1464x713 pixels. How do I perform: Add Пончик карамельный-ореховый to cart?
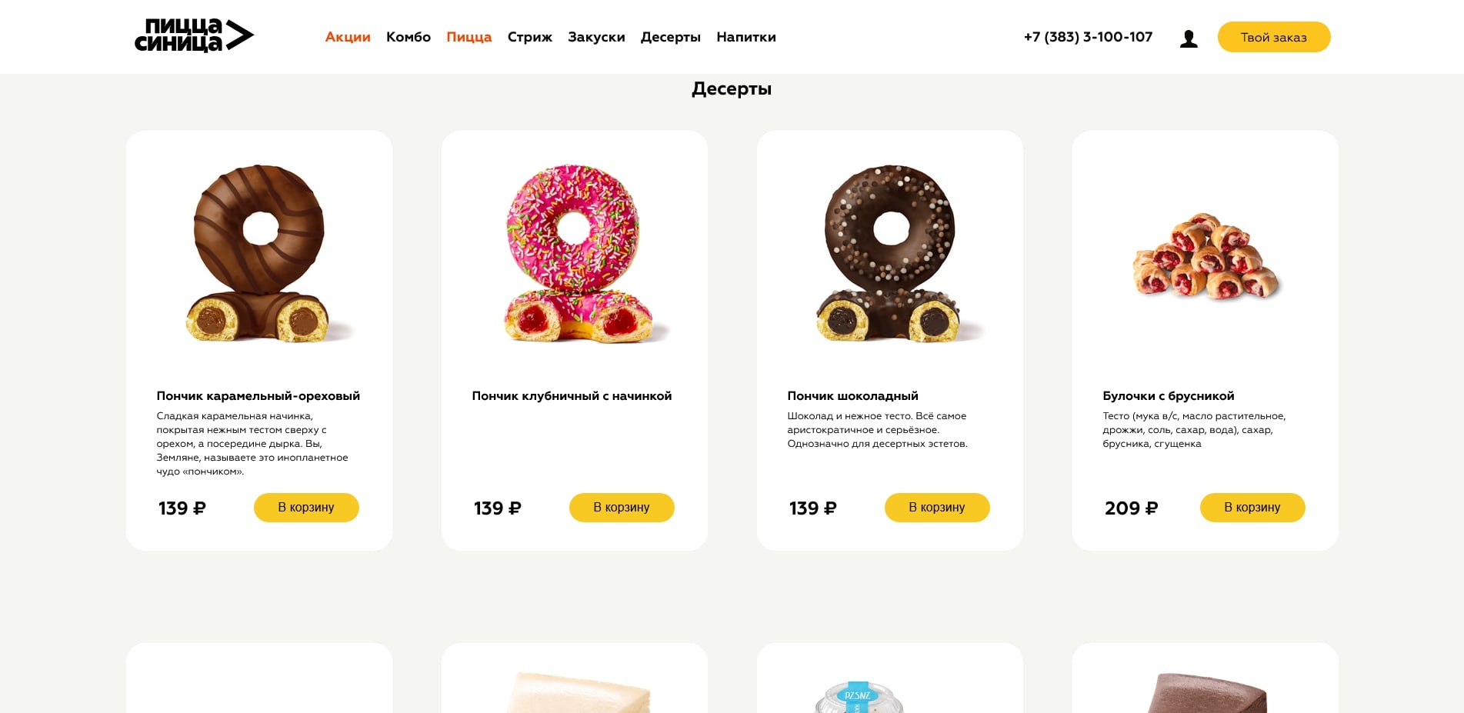306,508
